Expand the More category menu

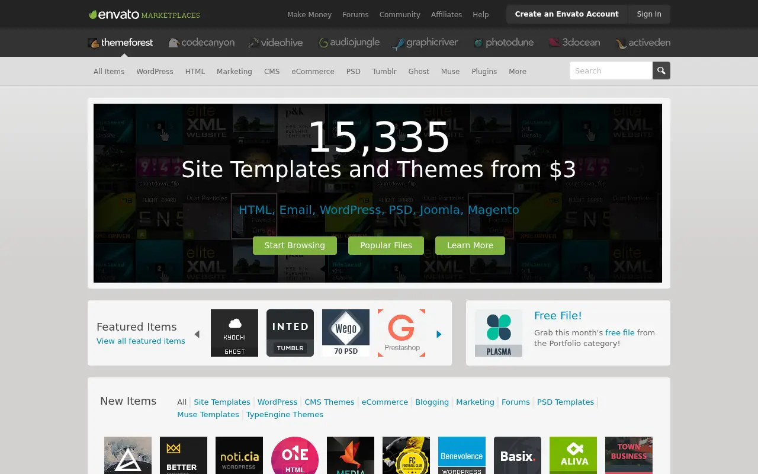(x=518, y=71)
